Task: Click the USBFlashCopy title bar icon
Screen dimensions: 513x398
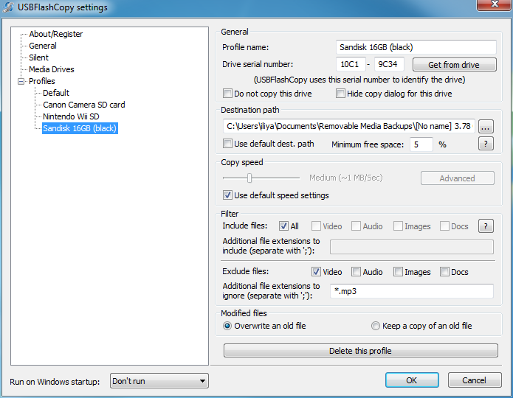Action: [x=9, y=7]
